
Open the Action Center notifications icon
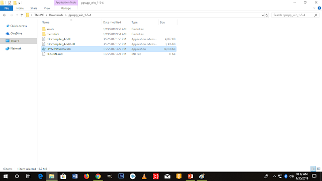pyautogui.click(x=314, y=176)
